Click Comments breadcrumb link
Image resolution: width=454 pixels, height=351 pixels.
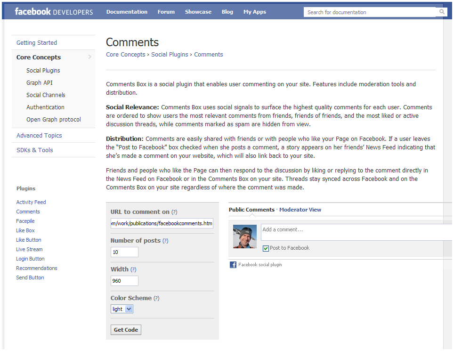click(209, 55)
